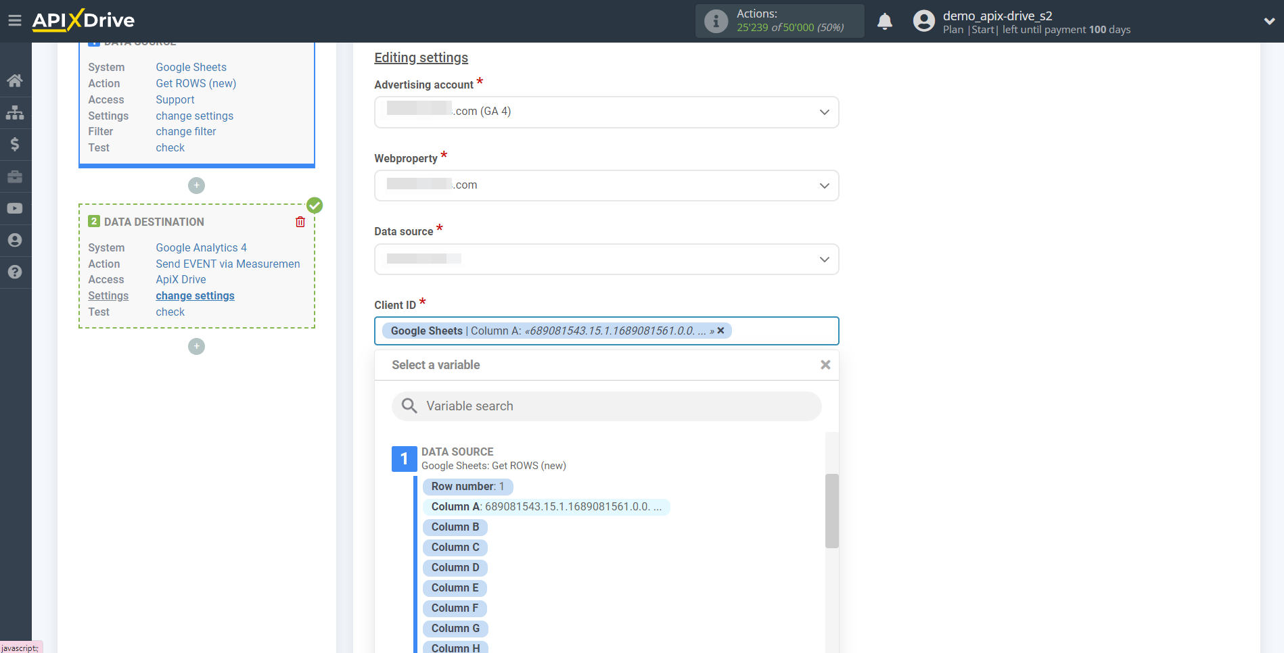1284x653 pixels.
Task: Open video tutorials via YouTube sidebar icon
Action: click(x=15, y=208)
